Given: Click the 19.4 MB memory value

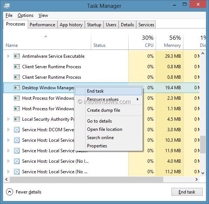Looking at the screenshot, I should [x=173, y=88].
